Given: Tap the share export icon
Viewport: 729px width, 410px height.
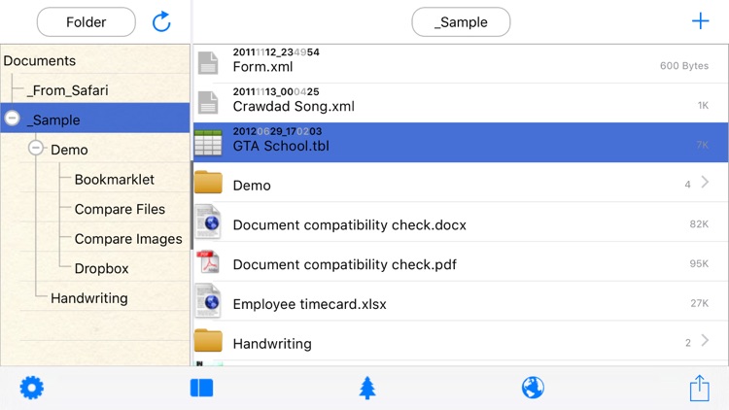Looking at the screenshot, I should pyautogui.click(x=699, y=388).
